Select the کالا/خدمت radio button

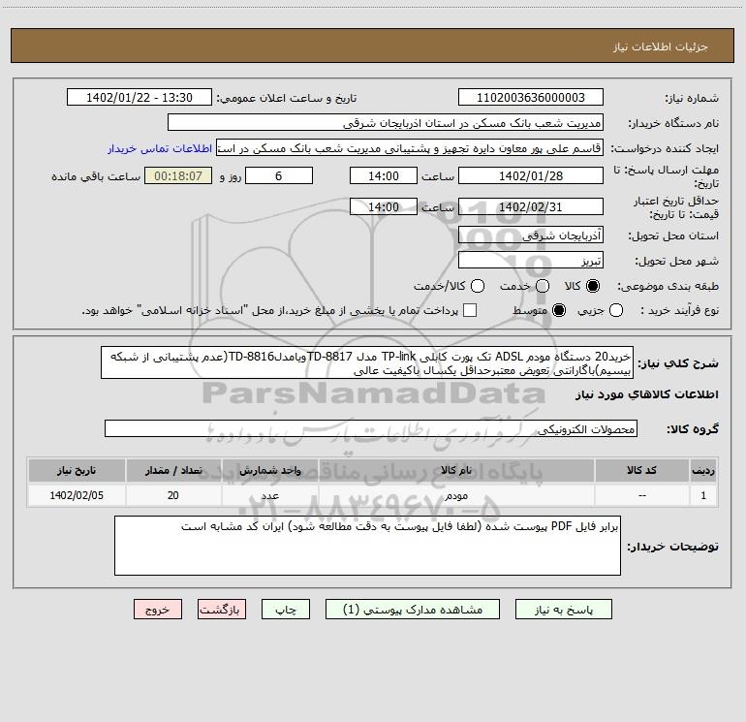click(x=478, y=286)
